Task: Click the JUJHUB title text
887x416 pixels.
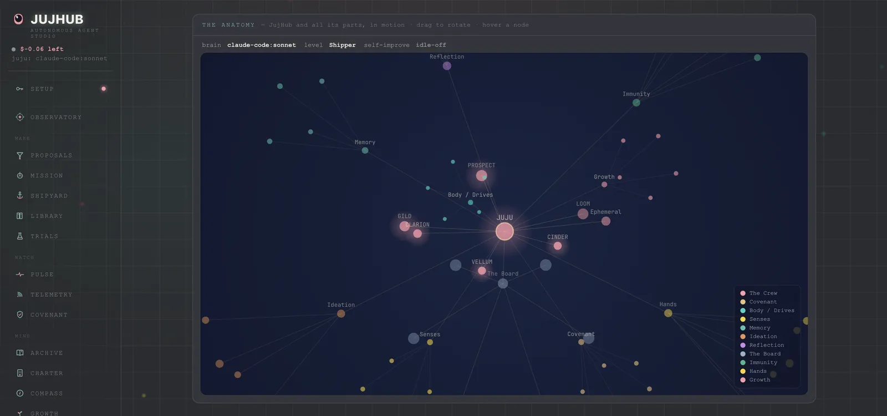Action: 57,19
